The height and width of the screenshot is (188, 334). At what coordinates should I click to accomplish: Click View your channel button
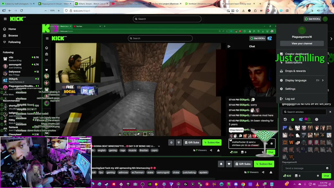(x=302, y=43)
